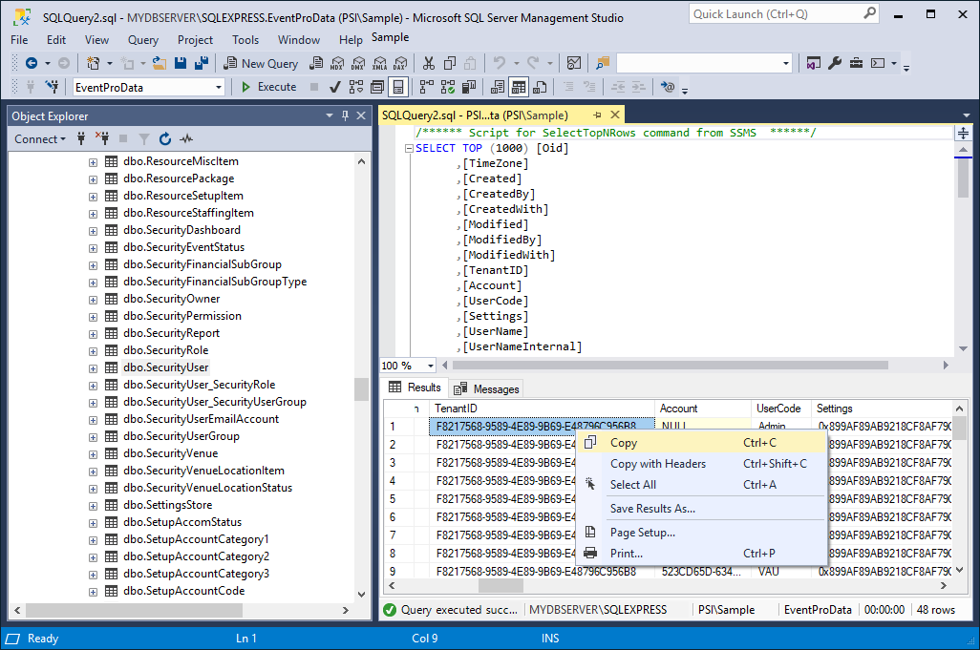Screen dimensions: 980x650
Task: Click the Filter icon in Object Explorer
Action: [144, 138]
